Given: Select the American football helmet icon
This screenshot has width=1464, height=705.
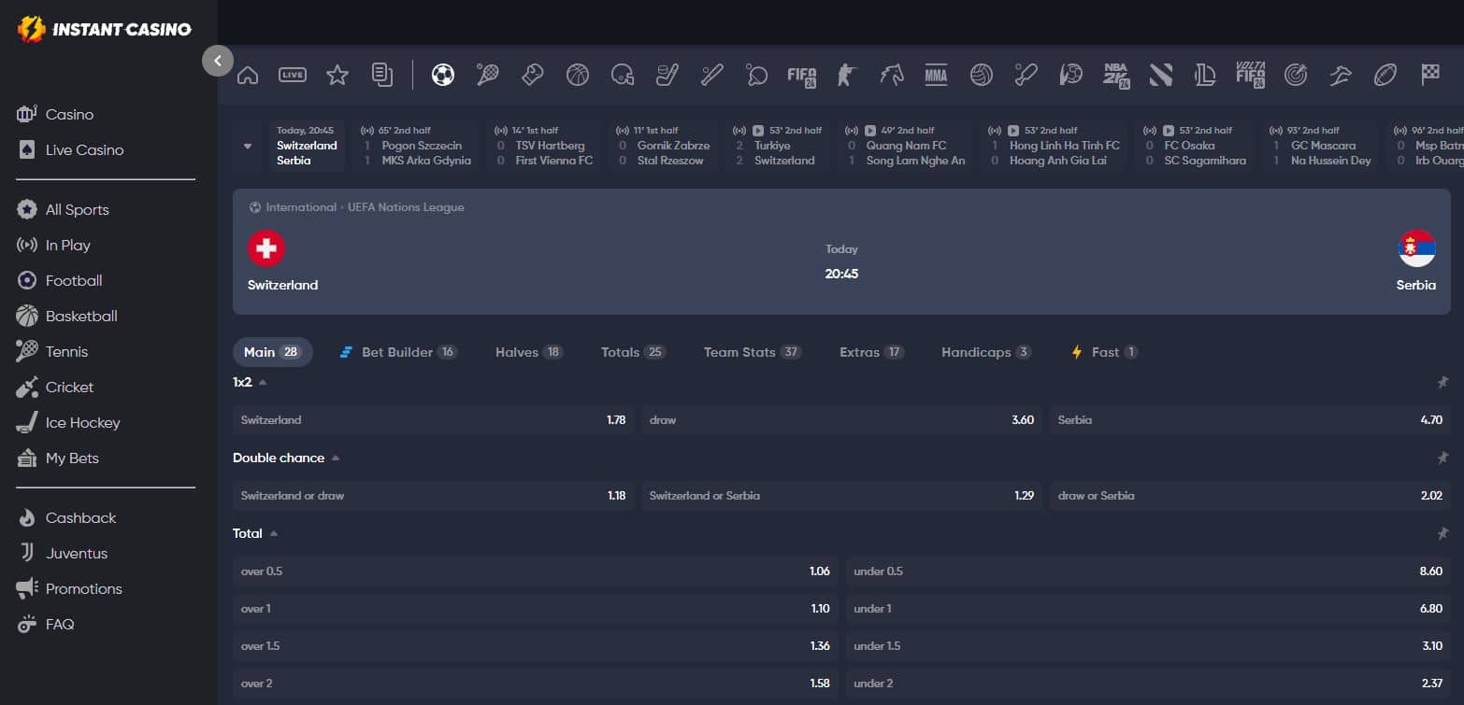Looking at the screenshot, I should click(x=623, y=75).
